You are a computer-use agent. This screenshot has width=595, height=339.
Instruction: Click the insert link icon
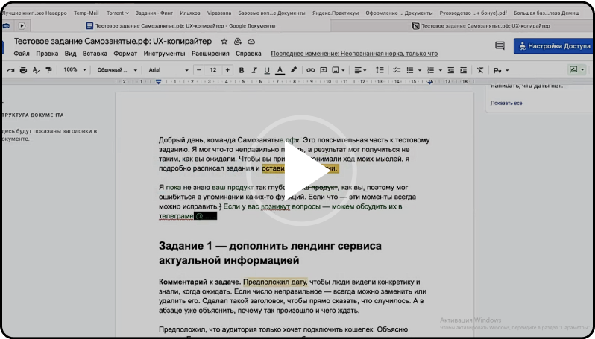[310, 70]
